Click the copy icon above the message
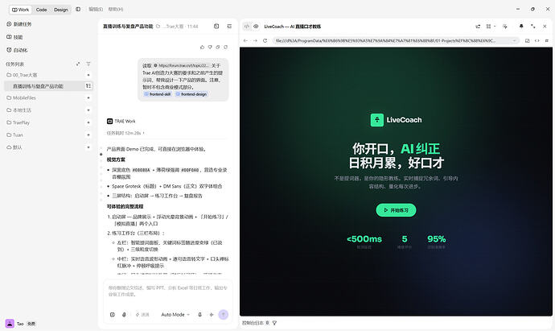 tap(218, 47)
